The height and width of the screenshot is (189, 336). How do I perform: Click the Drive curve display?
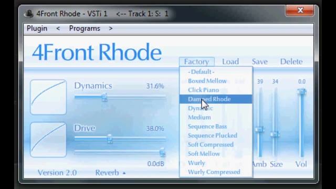click(48, 140)
